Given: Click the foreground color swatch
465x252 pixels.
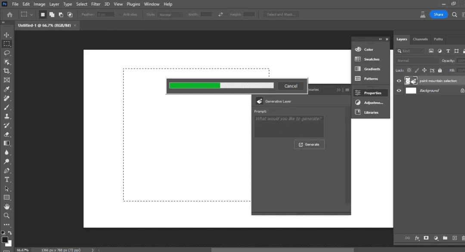Looking at the screenshot, I should click(x=4, y=240).
